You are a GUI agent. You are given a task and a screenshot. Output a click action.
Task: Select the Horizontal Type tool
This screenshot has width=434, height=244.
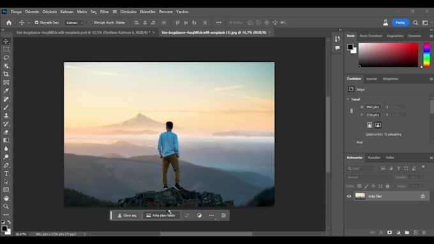point(6,173)
